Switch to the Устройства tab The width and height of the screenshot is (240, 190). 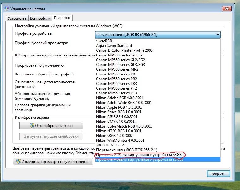pos(17,18)
